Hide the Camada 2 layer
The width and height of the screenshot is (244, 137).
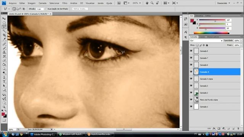[191, 93]
